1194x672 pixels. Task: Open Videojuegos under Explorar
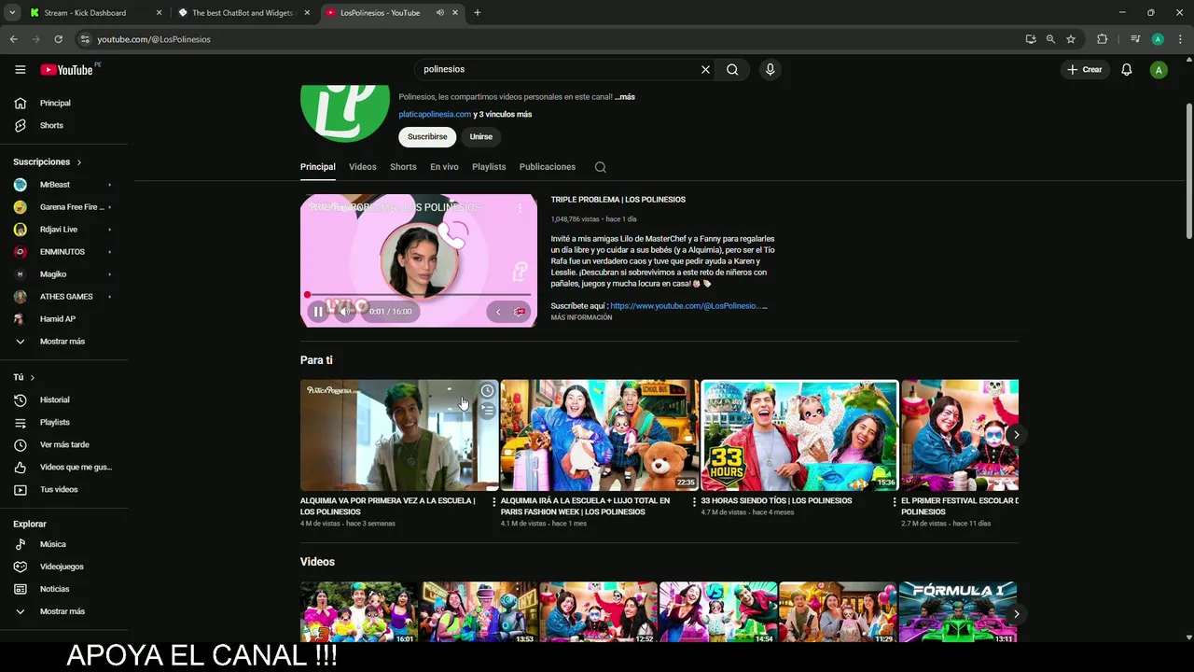[x=63, y=567]
